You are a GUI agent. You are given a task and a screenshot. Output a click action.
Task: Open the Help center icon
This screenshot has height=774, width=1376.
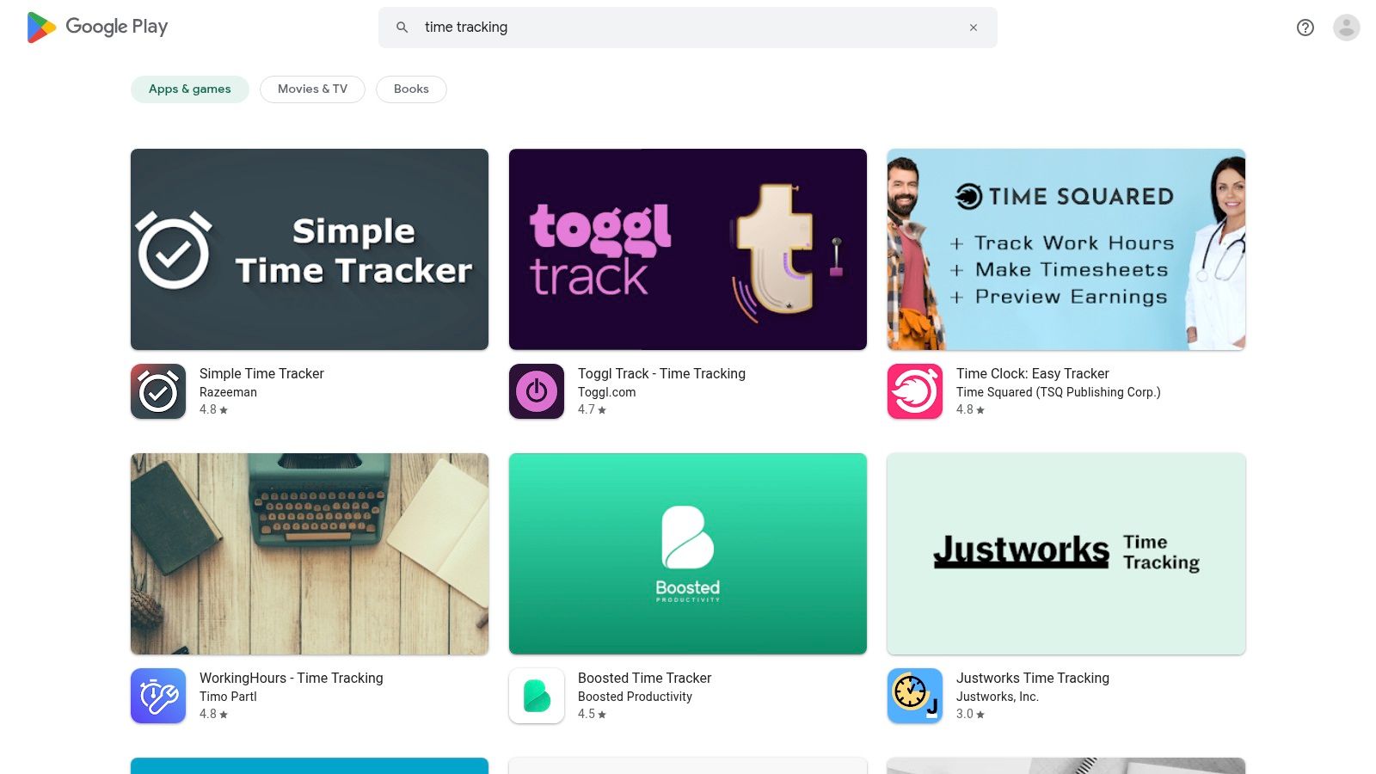tap(1305, 28)
